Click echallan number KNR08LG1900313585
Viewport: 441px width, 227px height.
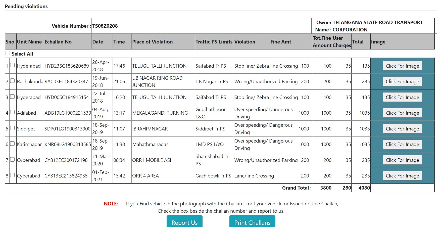point(68,144)
